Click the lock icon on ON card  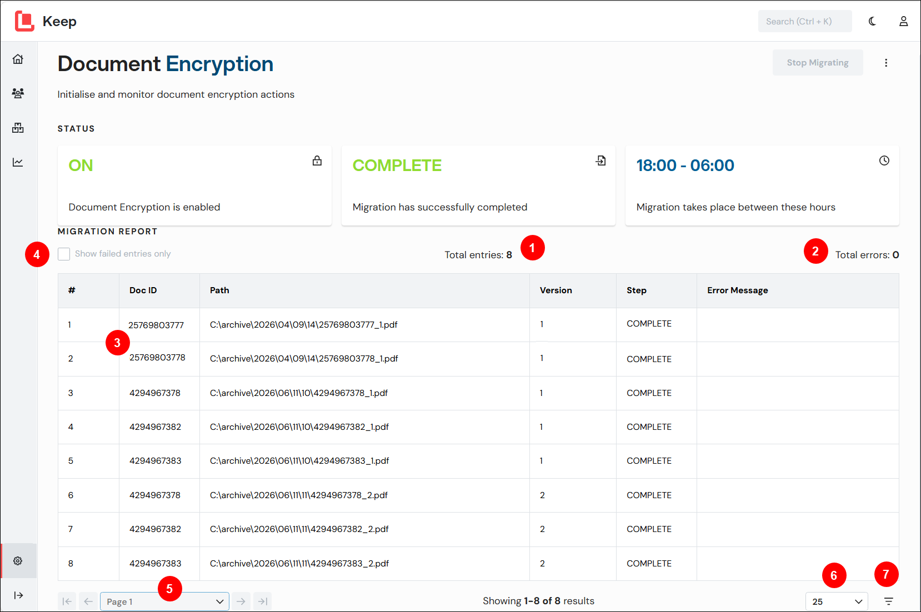317,160
